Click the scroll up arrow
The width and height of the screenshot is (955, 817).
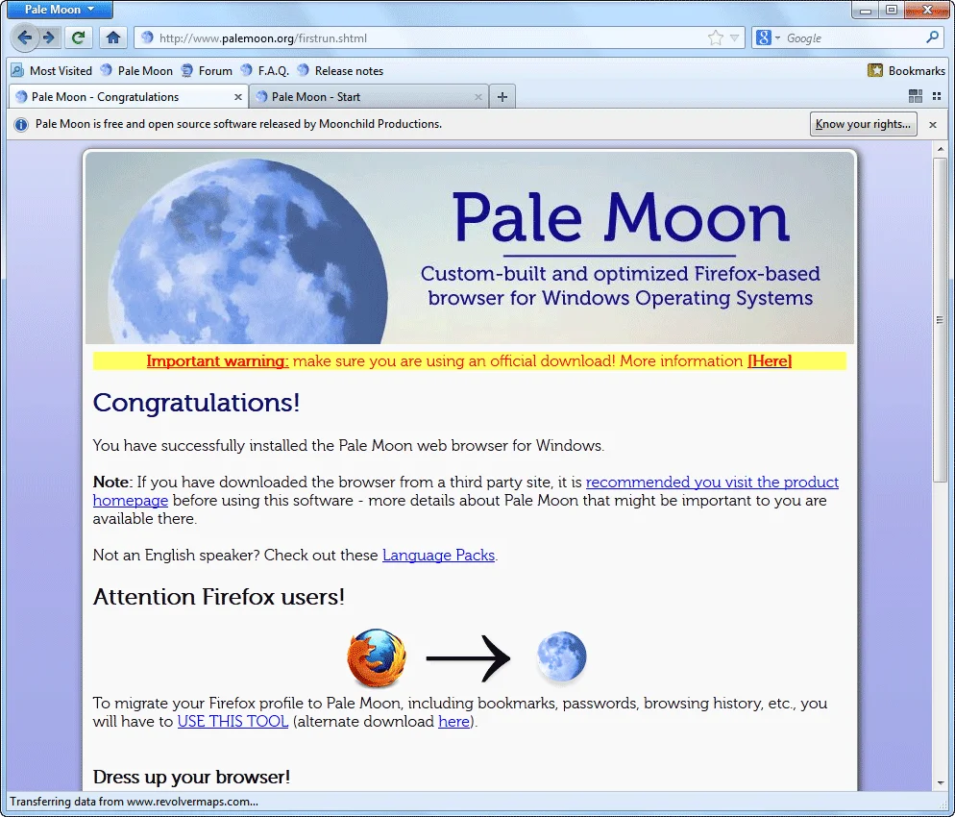coord(941,149)
